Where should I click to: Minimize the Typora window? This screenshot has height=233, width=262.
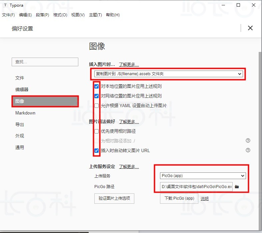[x=223, y=5]
